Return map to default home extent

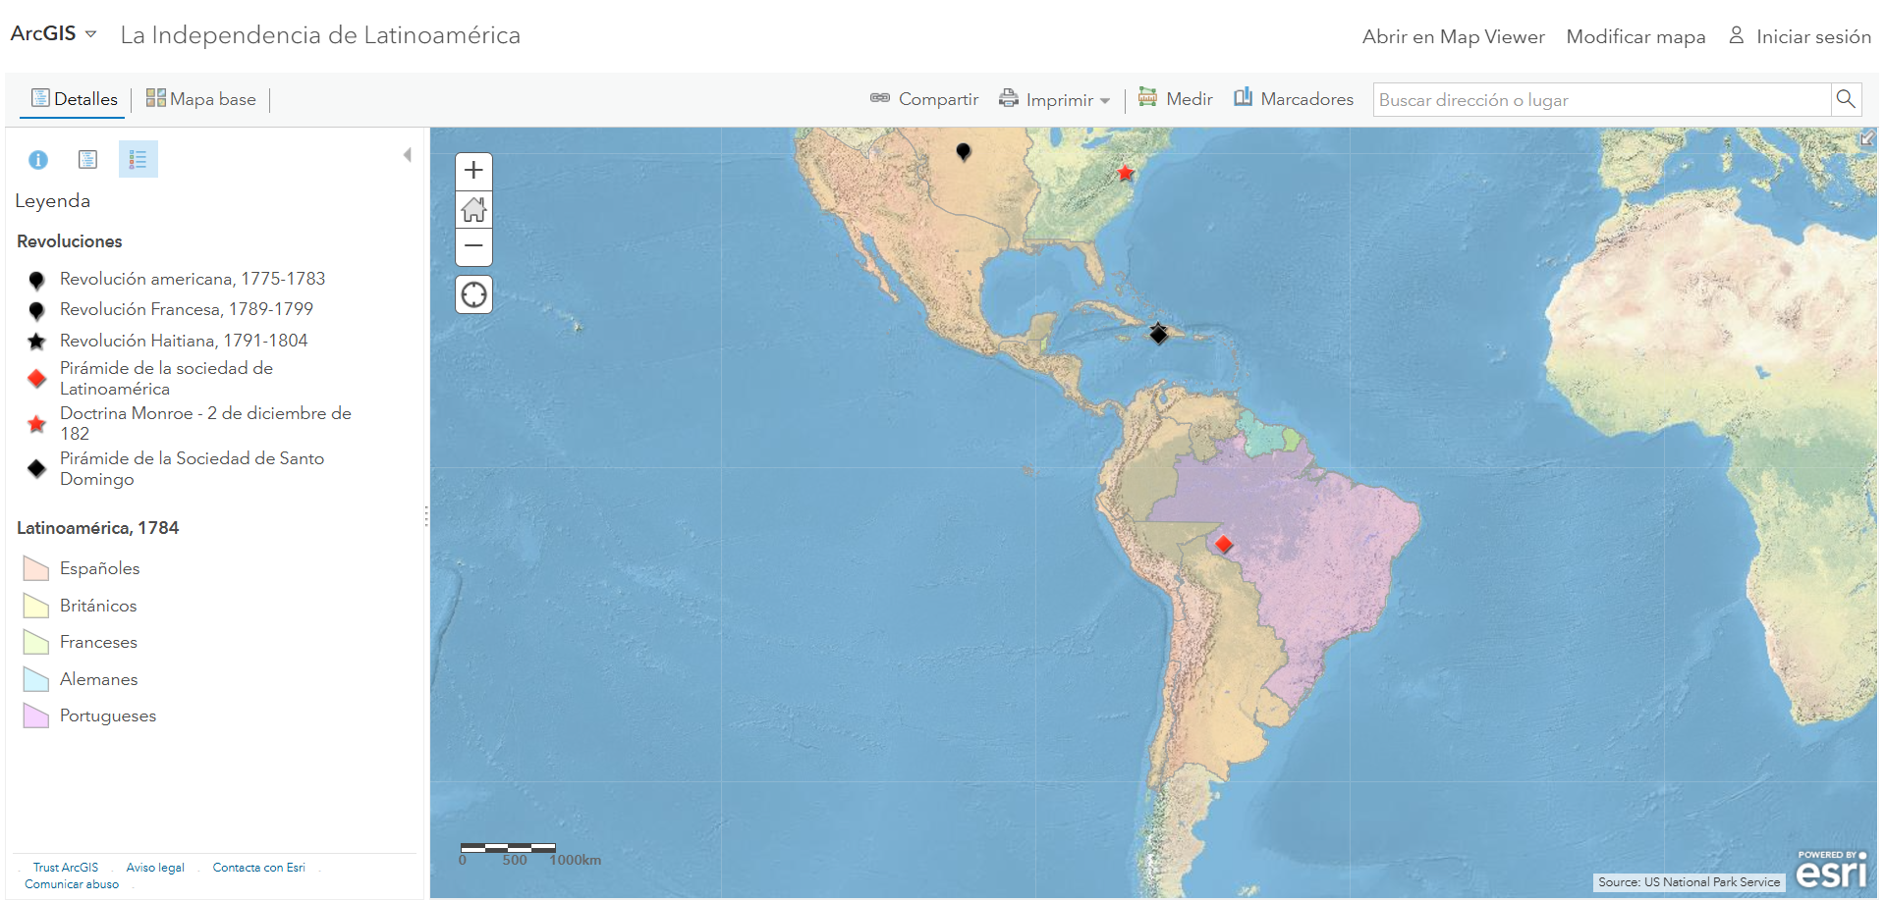(473, 209)
